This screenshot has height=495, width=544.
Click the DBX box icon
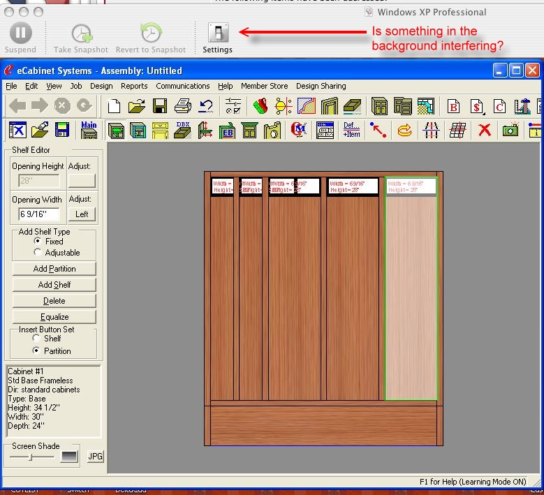pos(182,130)
